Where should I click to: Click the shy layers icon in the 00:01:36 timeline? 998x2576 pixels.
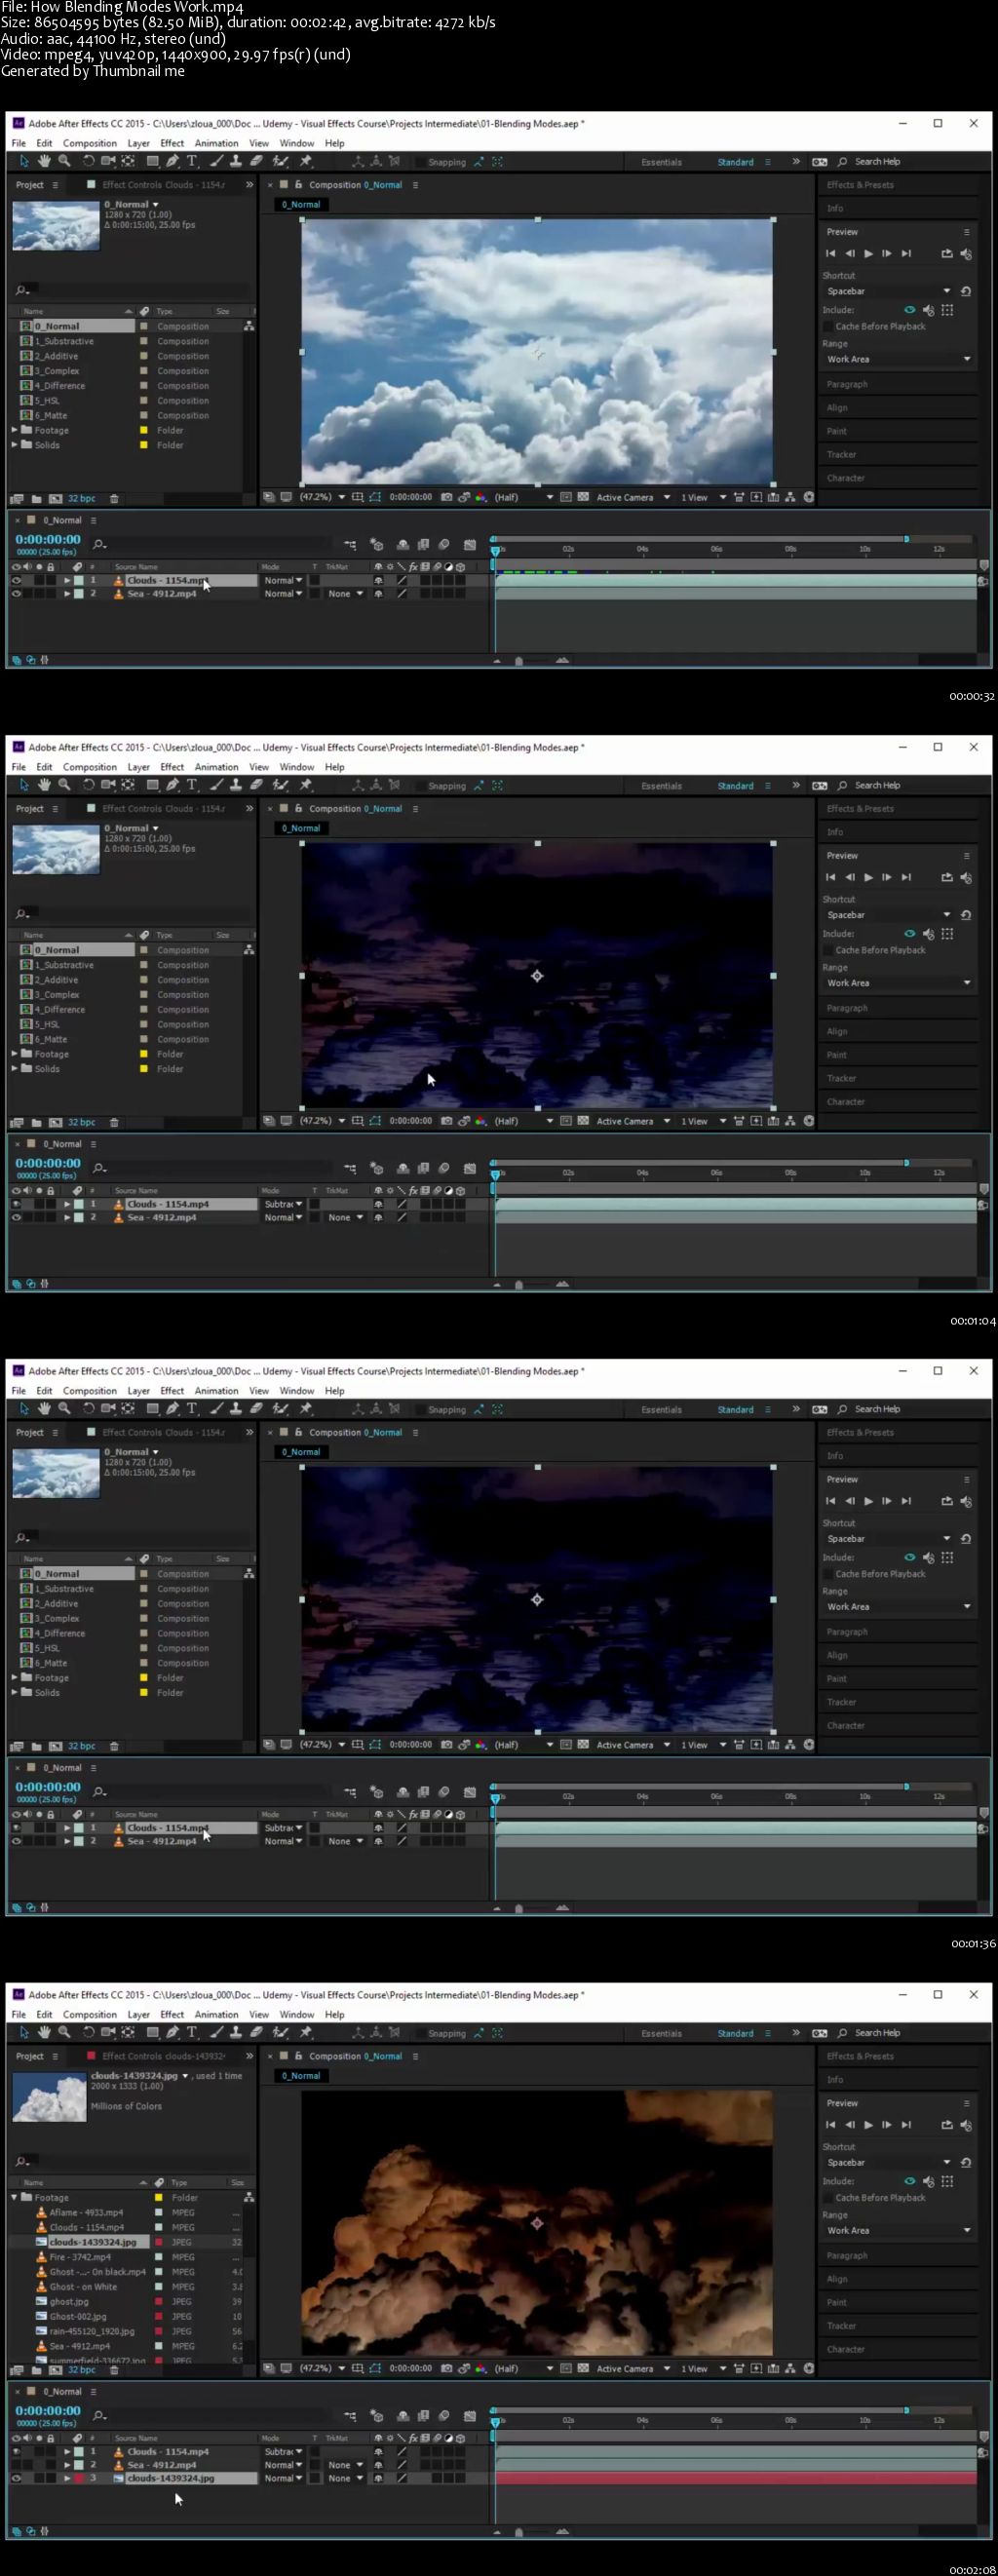point(403,1793)
